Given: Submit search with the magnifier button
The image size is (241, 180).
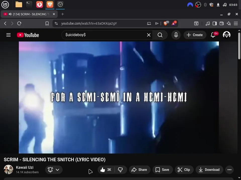Looking at the screenshot, I should (160, 35).
